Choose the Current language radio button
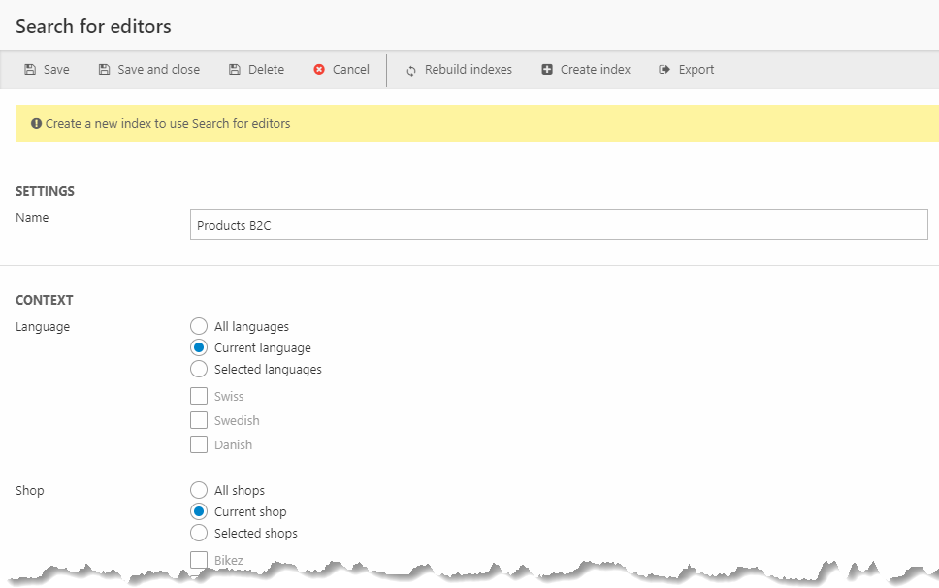 pos(199,347)
